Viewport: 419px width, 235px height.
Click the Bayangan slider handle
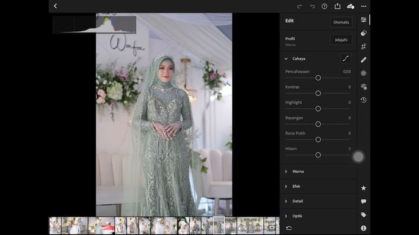coord(318,124)
